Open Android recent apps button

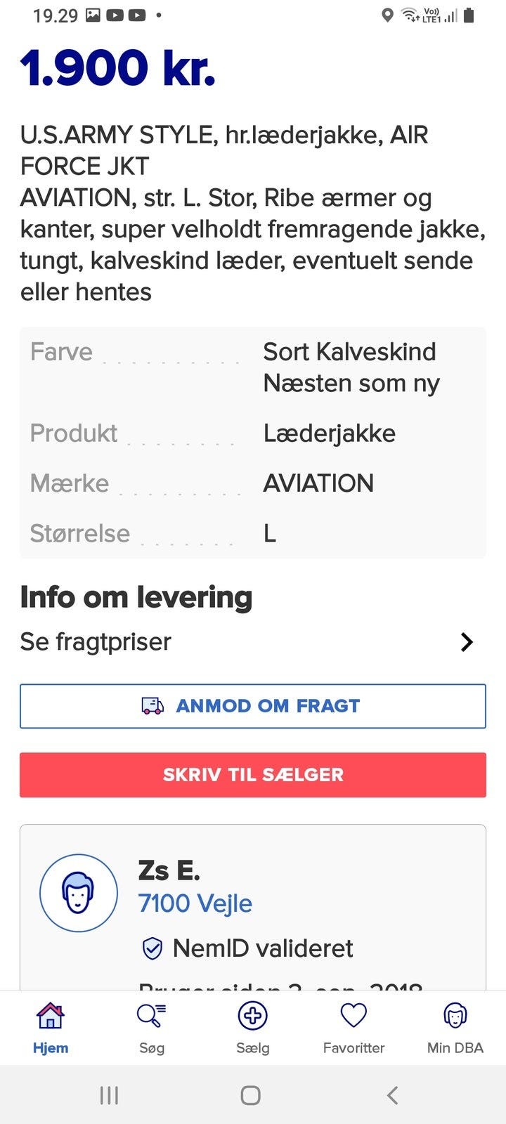109,1094
